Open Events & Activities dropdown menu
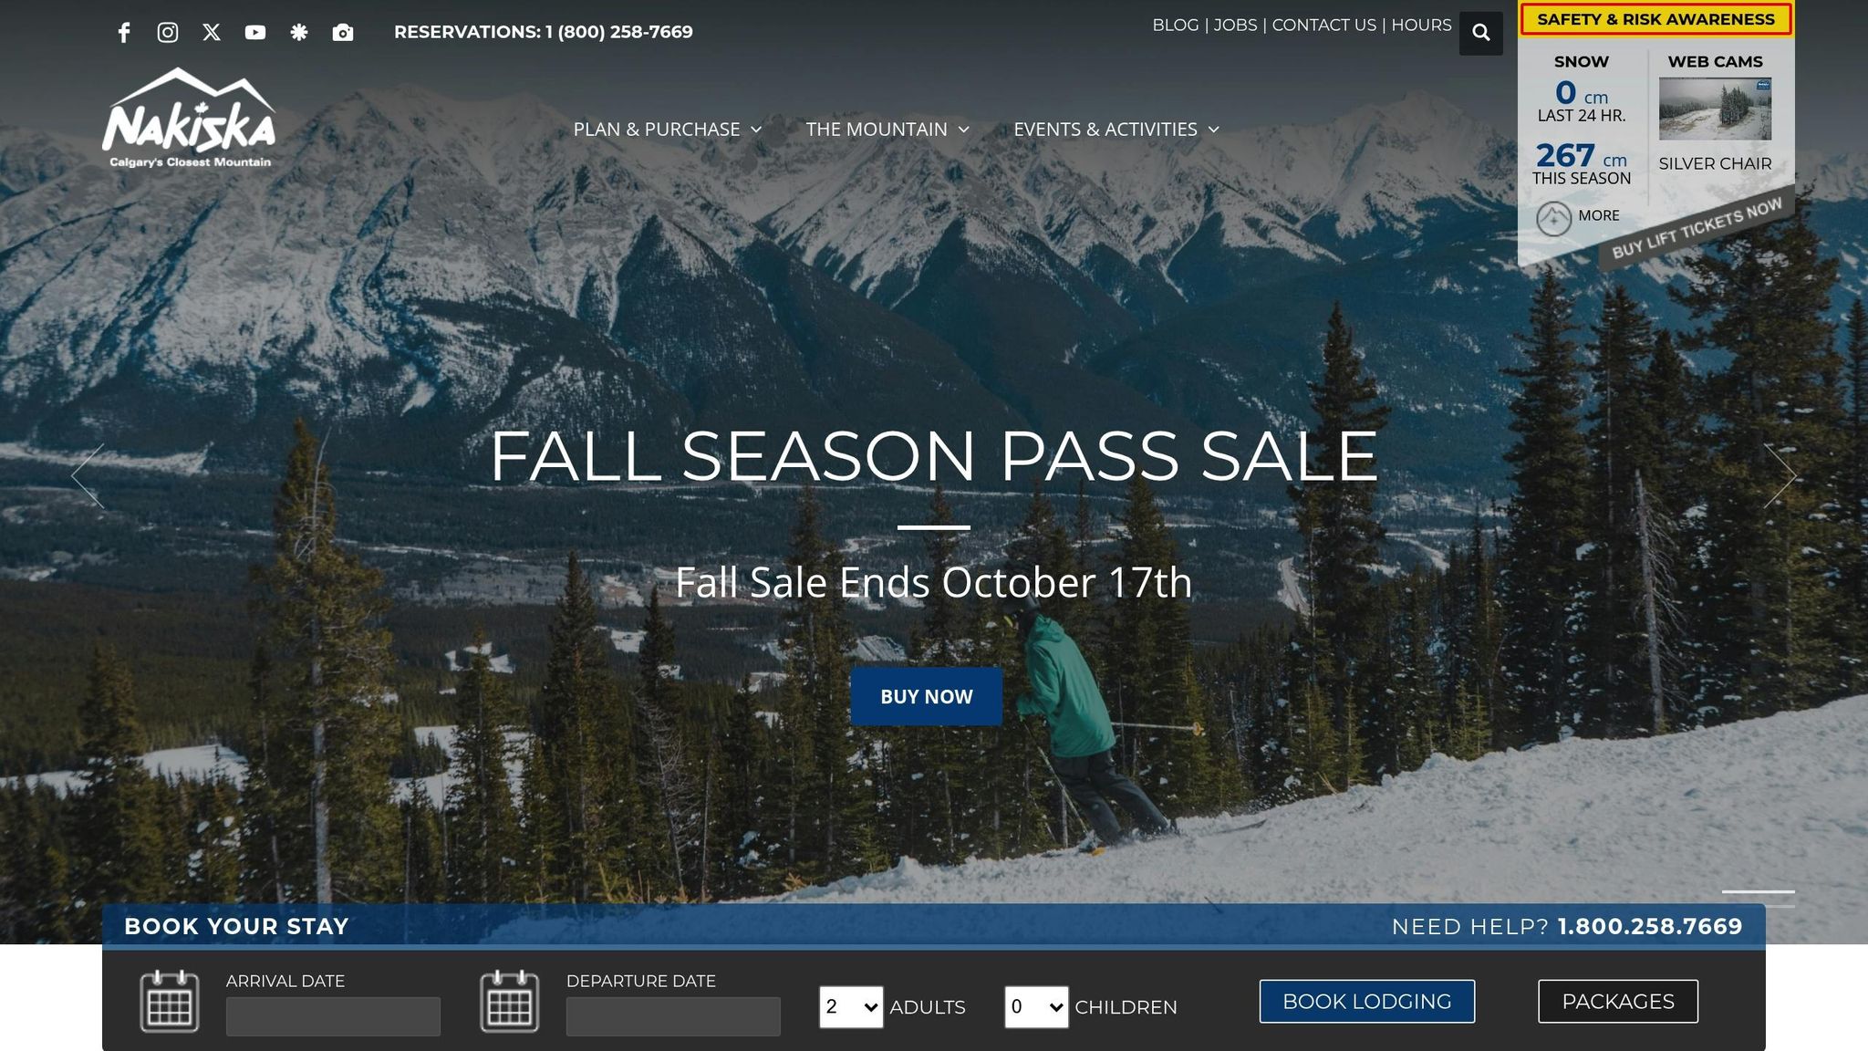Image resolution: width=1868 pixels, height=1051 pixels. 1117,130
